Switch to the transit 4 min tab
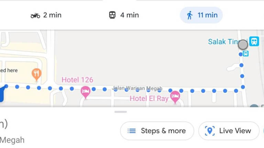 click(x=124, y=15)
